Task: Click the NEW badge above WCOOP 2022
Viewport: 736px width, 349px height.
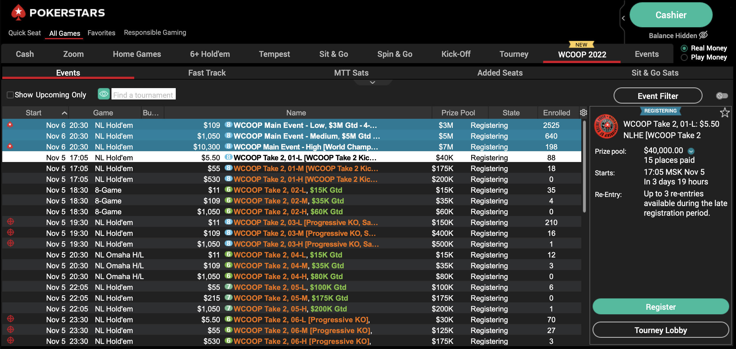Action: (x=581, y=45)
